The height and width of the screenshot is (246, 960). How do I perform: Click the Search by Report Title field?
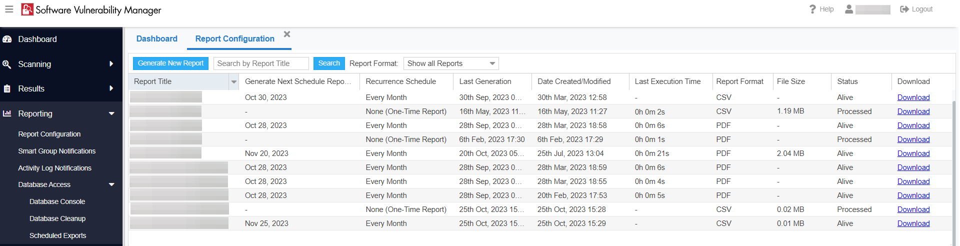[x=261, y=63]
